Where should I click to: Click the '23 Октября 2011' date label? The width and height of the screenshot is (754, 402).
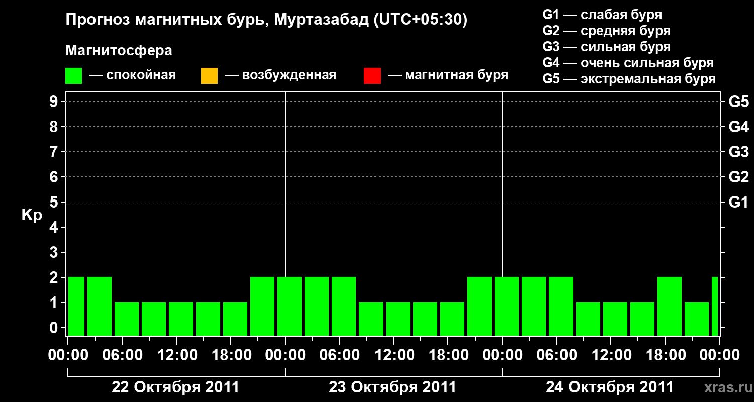pos(393,387)
